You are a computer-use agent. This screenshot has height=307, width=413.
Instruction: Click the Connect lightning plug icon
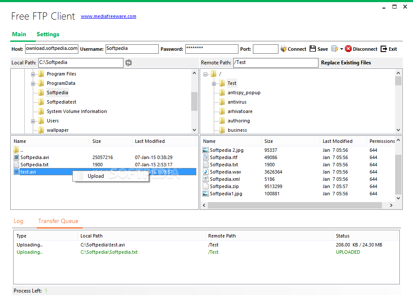[284, 49]
